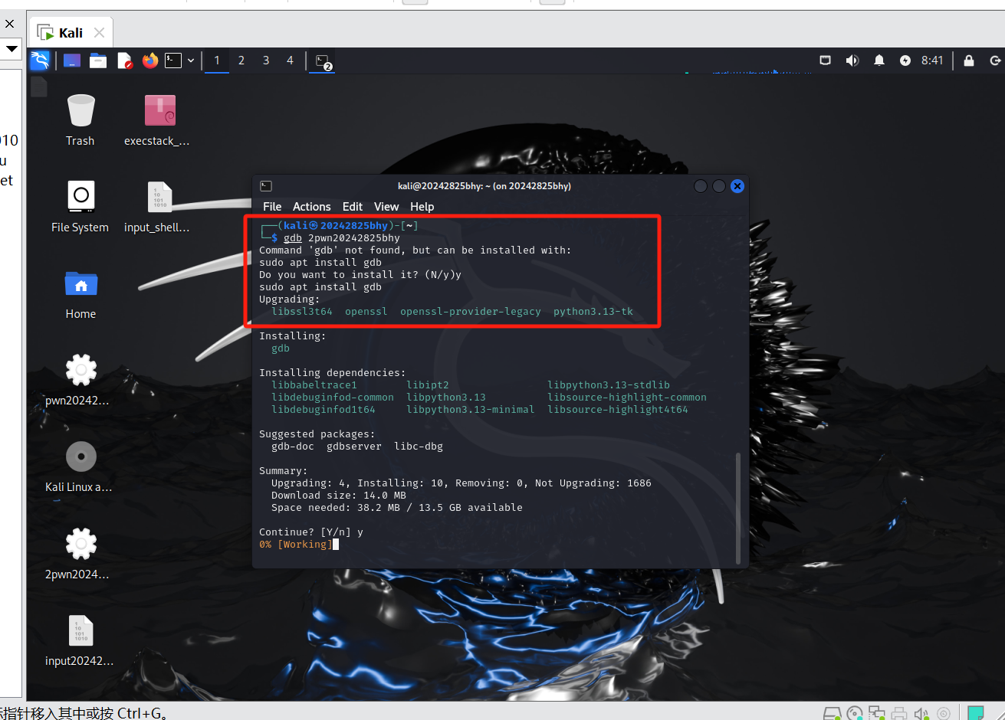Click the 8:41 panel clock

click(x=932, y=61)
